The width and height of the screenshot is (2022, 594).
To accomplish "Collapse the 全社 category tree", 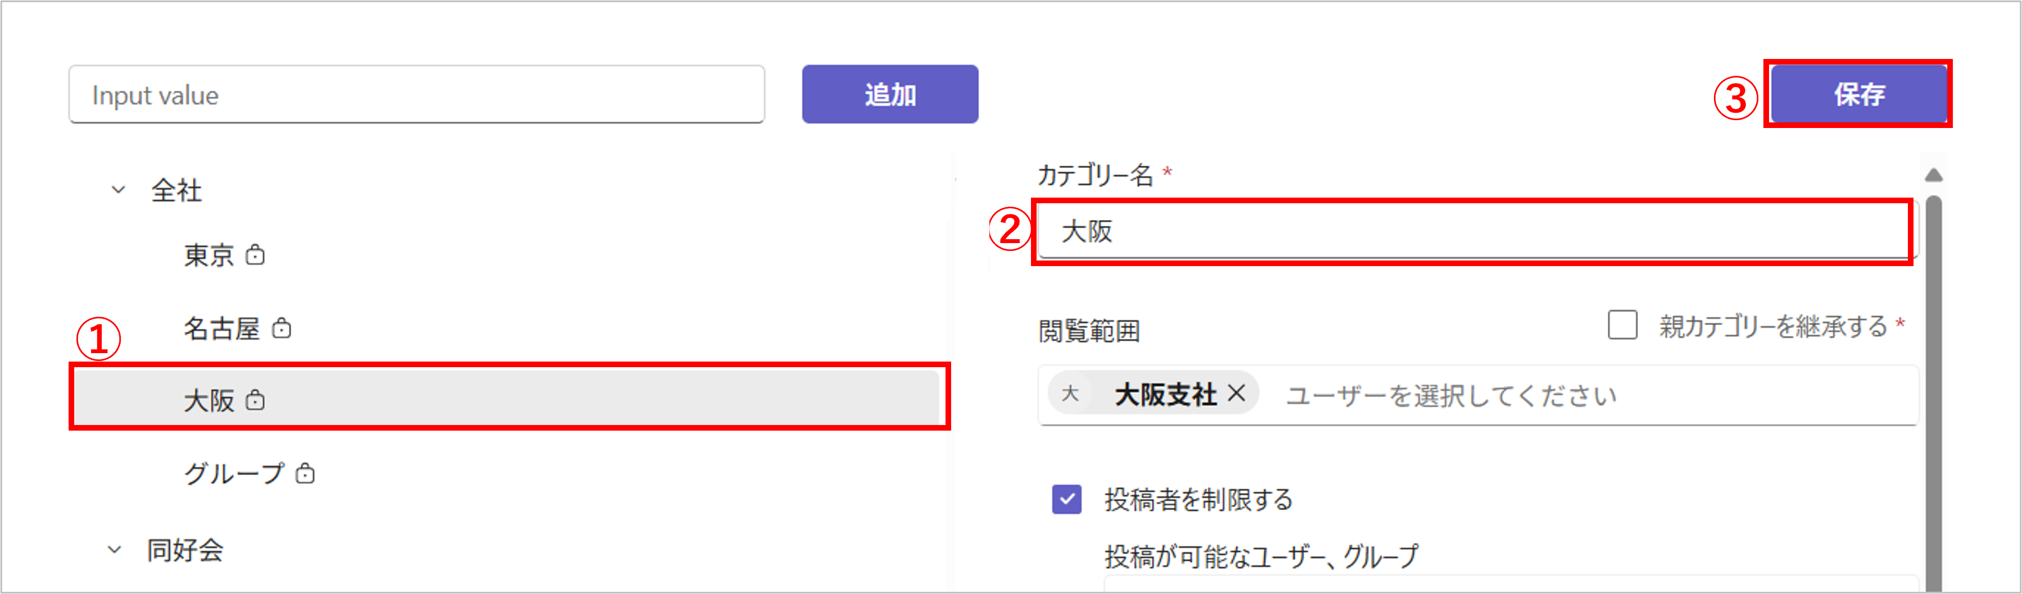I will 119,190.
